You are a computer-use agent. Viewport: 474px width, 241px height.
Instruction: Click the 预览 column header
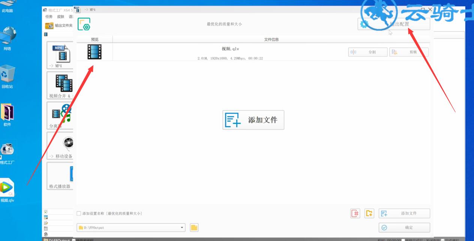tap(94, 39)
